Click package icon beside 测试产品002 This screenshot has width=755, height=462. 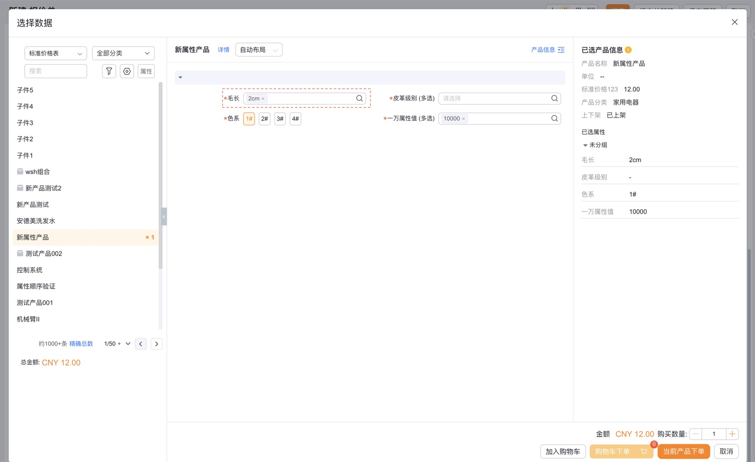pyautogui.click(x=20, y=253)
